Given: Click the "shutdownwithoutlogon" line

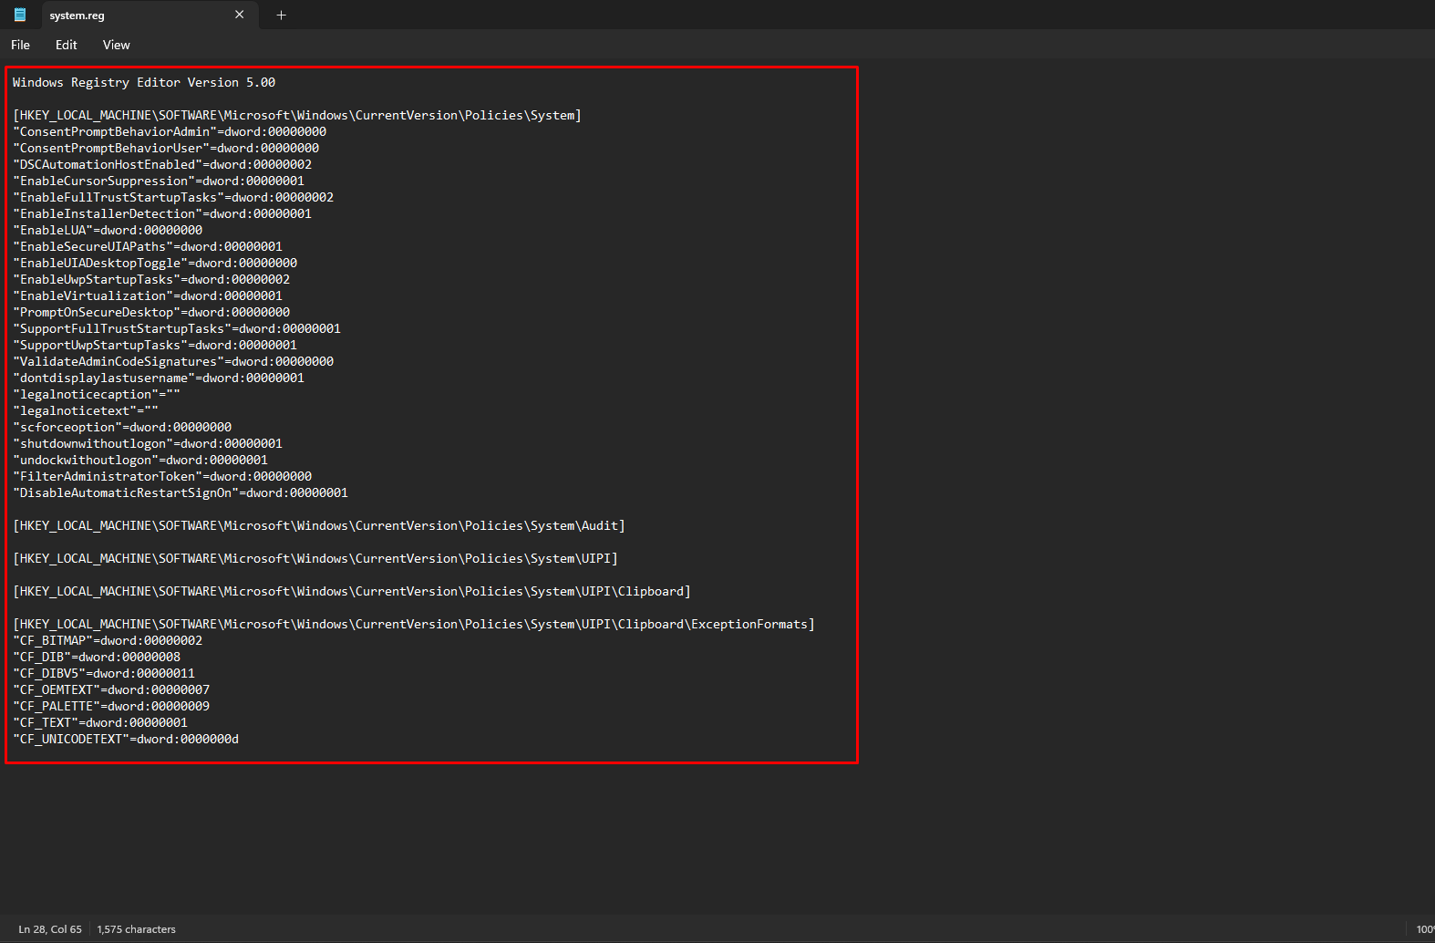Looking at the screenshot, I should coord(148,443).
